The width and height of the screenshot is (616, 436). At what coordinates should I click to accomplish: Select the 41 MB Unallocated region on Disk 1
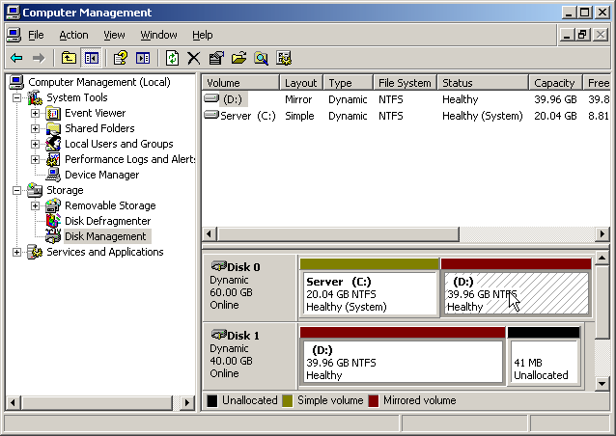544,356
